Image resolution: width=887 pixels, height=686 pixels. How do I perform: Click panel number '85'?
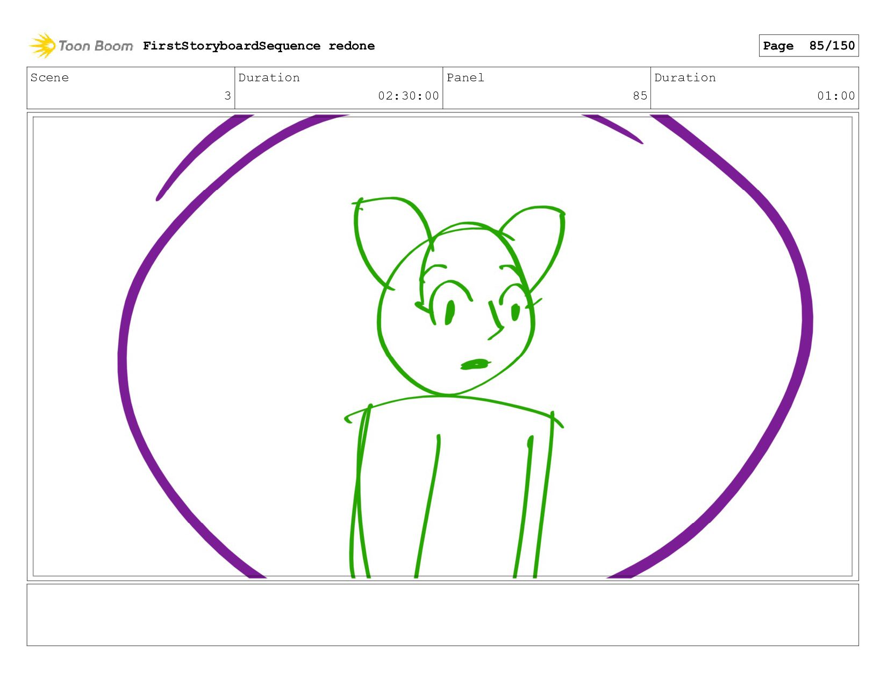pos(640,96)
